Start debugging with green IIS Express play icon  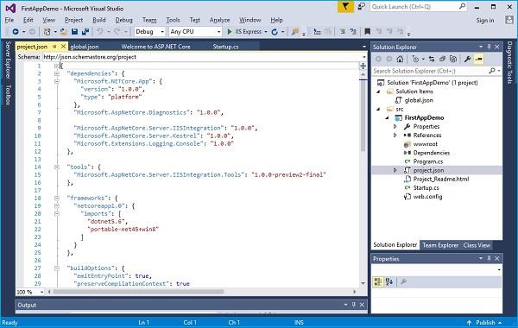[230, 32]
